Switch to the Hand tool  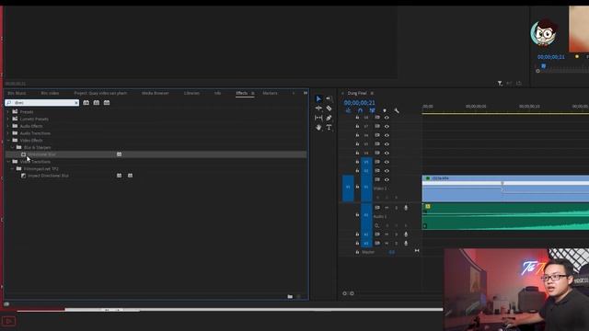(x=318, y=128)
